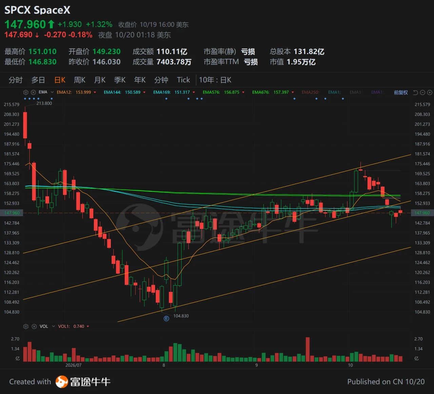434x394 pixels.
Task: Open VOL indicator settings gear
Action: pyautogui.click(x=26, y=326)
